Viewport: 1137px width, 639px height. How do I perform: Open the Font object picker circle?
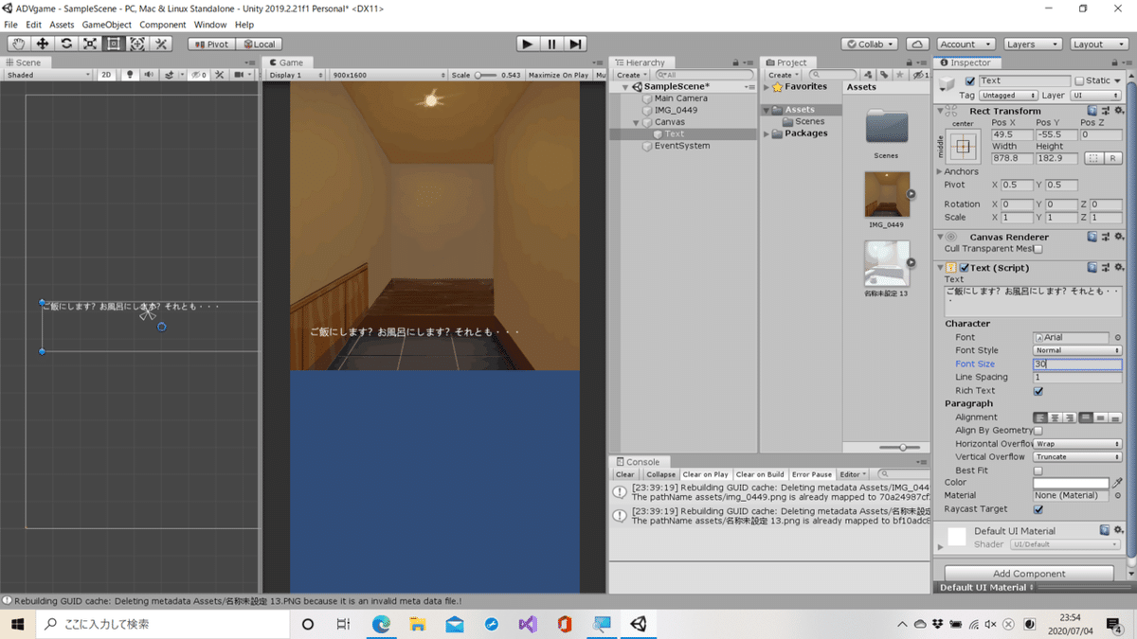pyautogui.click(x=1118, y=337)
